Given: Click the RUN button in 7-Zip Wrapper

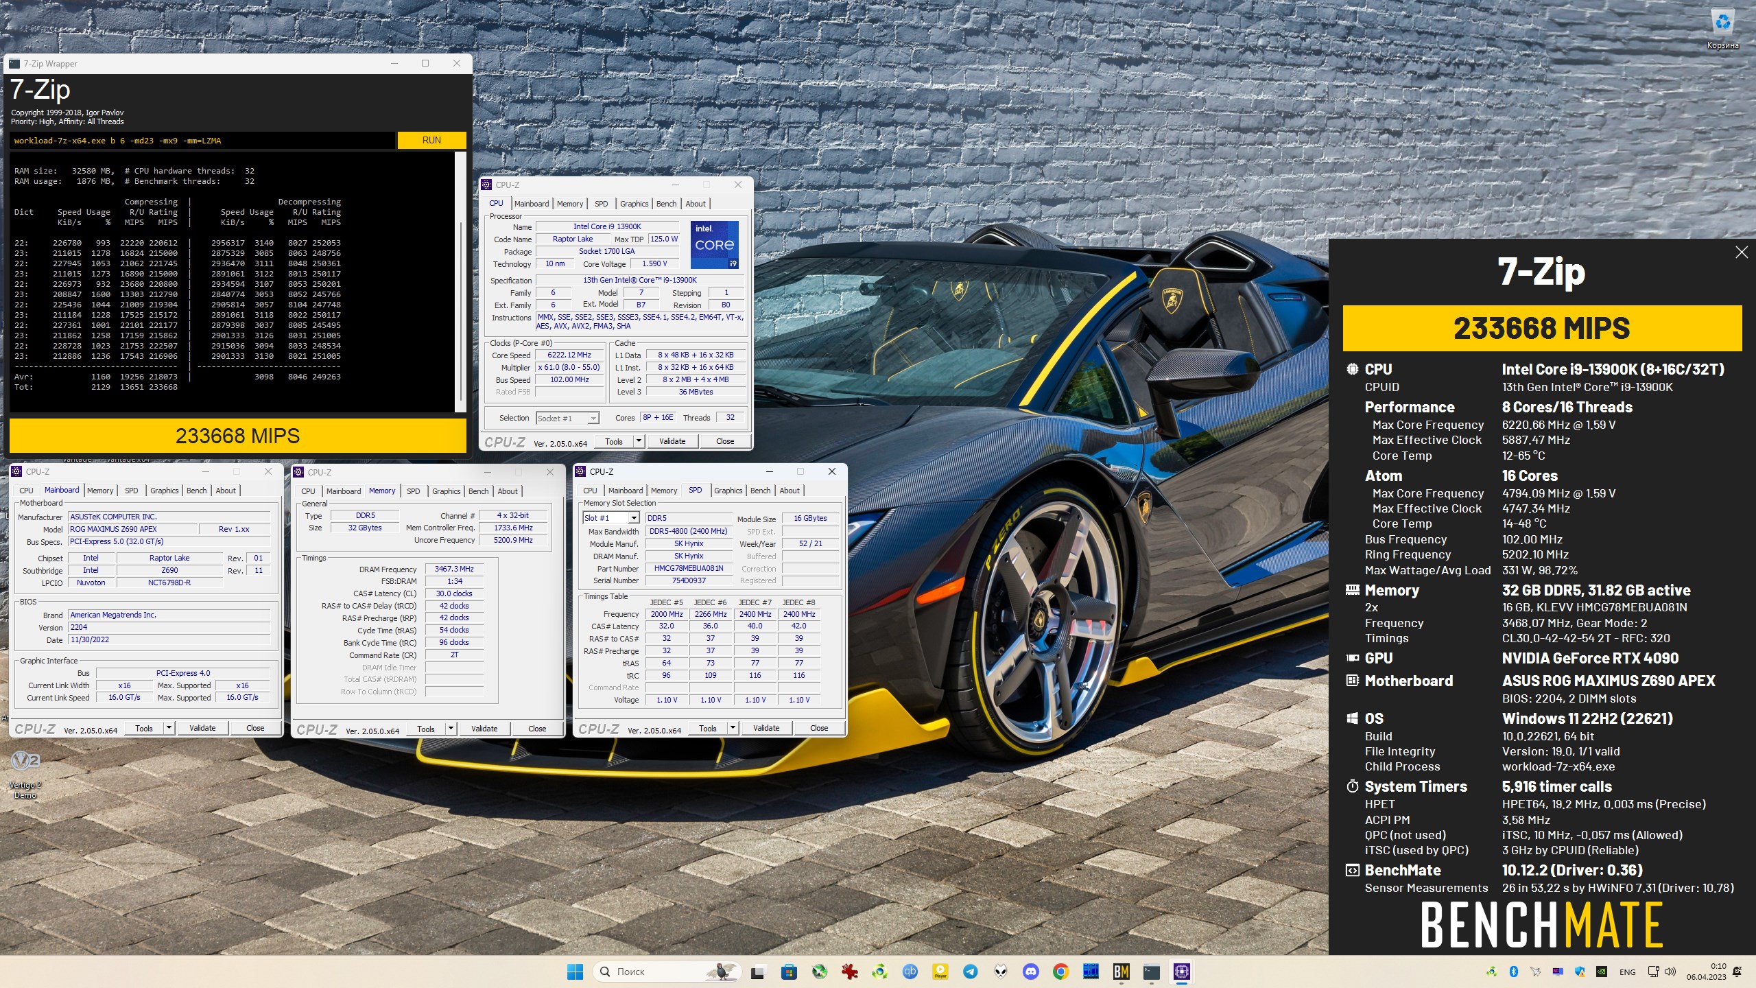Looking at the screenshot, I should point(431,140).
